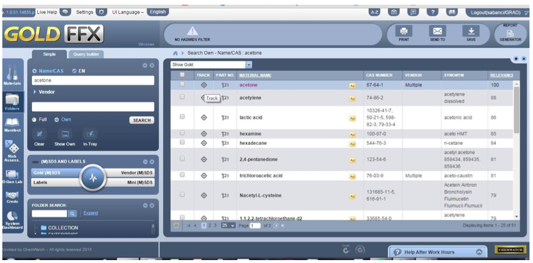Click the refresh icon in pagination bar
Viewport: 533px width, 263px height.
click(x=176, y=225)
